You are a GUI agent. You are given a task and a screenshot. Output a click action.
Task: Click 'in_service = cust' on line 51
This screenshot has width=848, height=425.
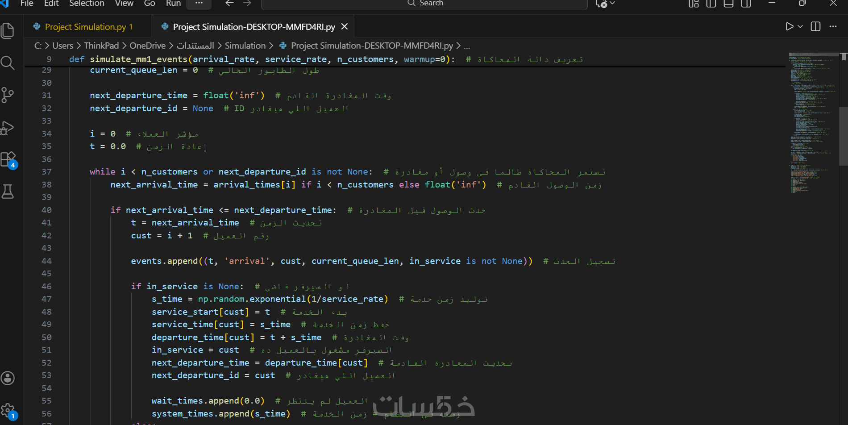pyautogui.click(x=195, y=350)
